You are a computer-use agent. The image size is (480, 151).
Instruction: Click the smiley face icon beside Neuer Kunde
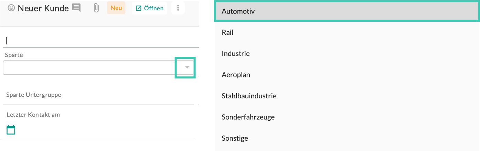point(11,8)
